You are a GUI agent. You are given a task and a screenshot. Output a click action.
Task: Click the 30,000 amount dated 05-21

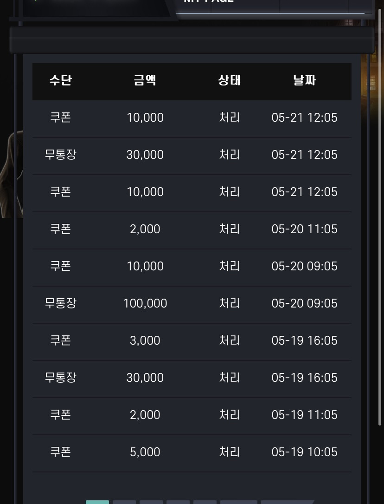click(145, 155)
